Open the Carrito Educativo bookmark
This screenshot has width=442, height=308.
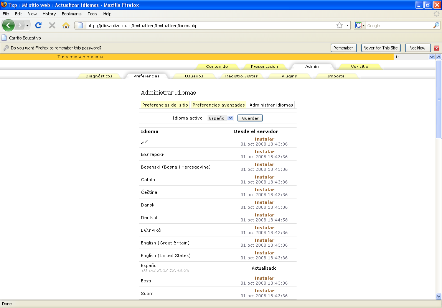(x=21, y=38)
